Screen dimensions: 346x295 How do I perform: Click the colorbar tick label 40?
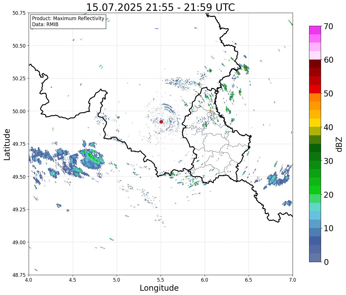pyautogui.click(x=328, y=127)
